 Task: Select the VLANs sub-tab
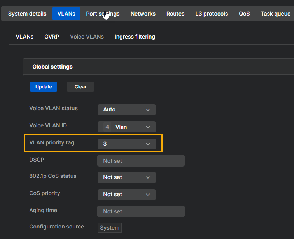[24, 37]
